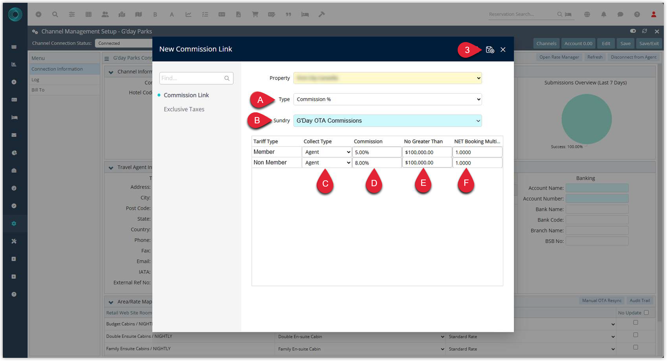This screenshot has width=667, height=361.
Task: Open the line chart icon in top toolbar
Action: pos(188,14)
